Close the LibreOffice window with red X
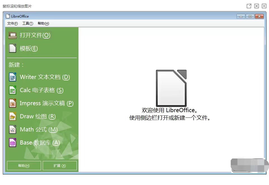269x185 pixels. pyautogui.click(x=259, y=16)
